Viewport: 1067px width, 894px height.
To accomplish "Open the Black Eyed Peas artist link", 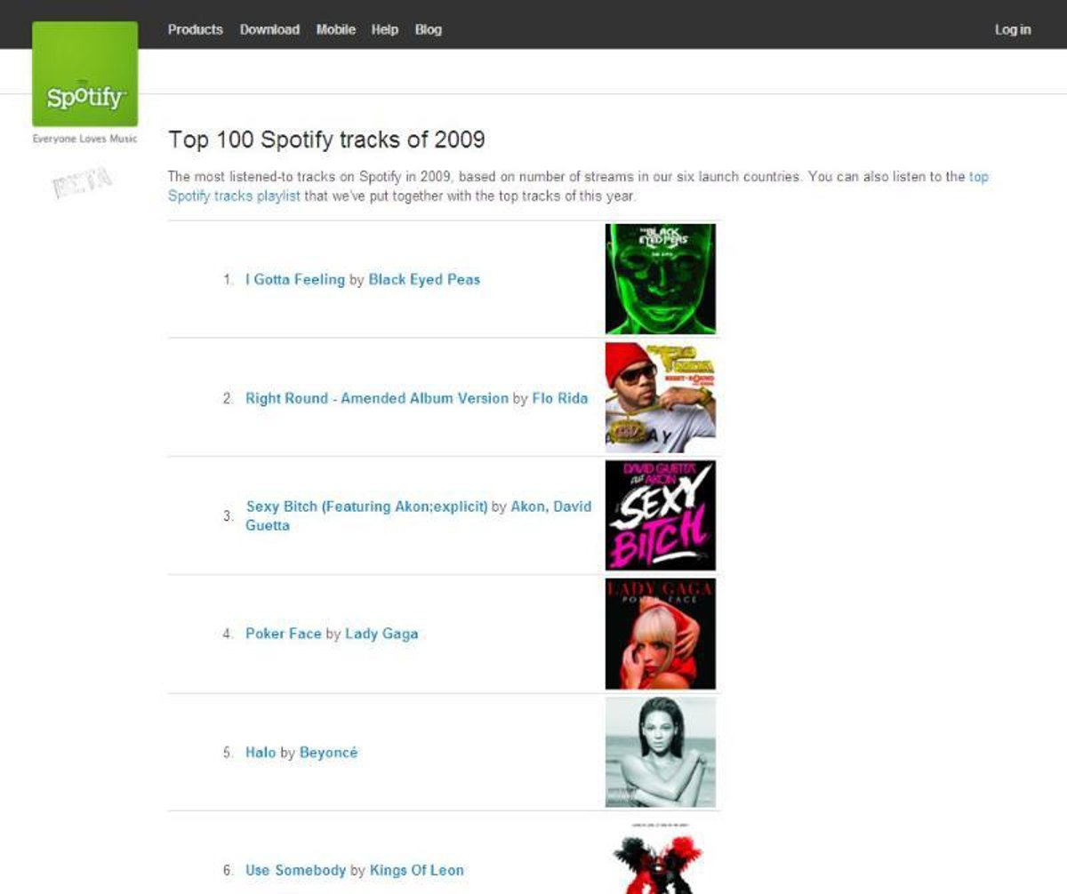I will [423, 279].
